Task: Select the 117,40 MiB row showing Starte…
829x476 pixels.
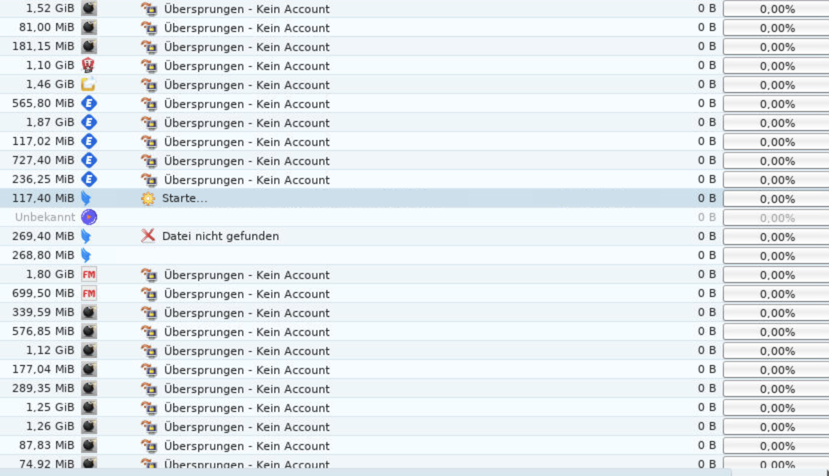Action: pos(414,198)
